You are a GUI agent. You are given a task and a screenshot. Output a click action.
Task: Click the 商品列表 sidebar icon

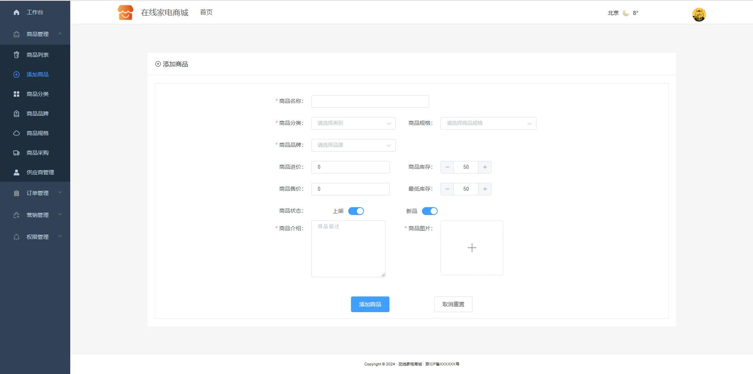(16, 55)
